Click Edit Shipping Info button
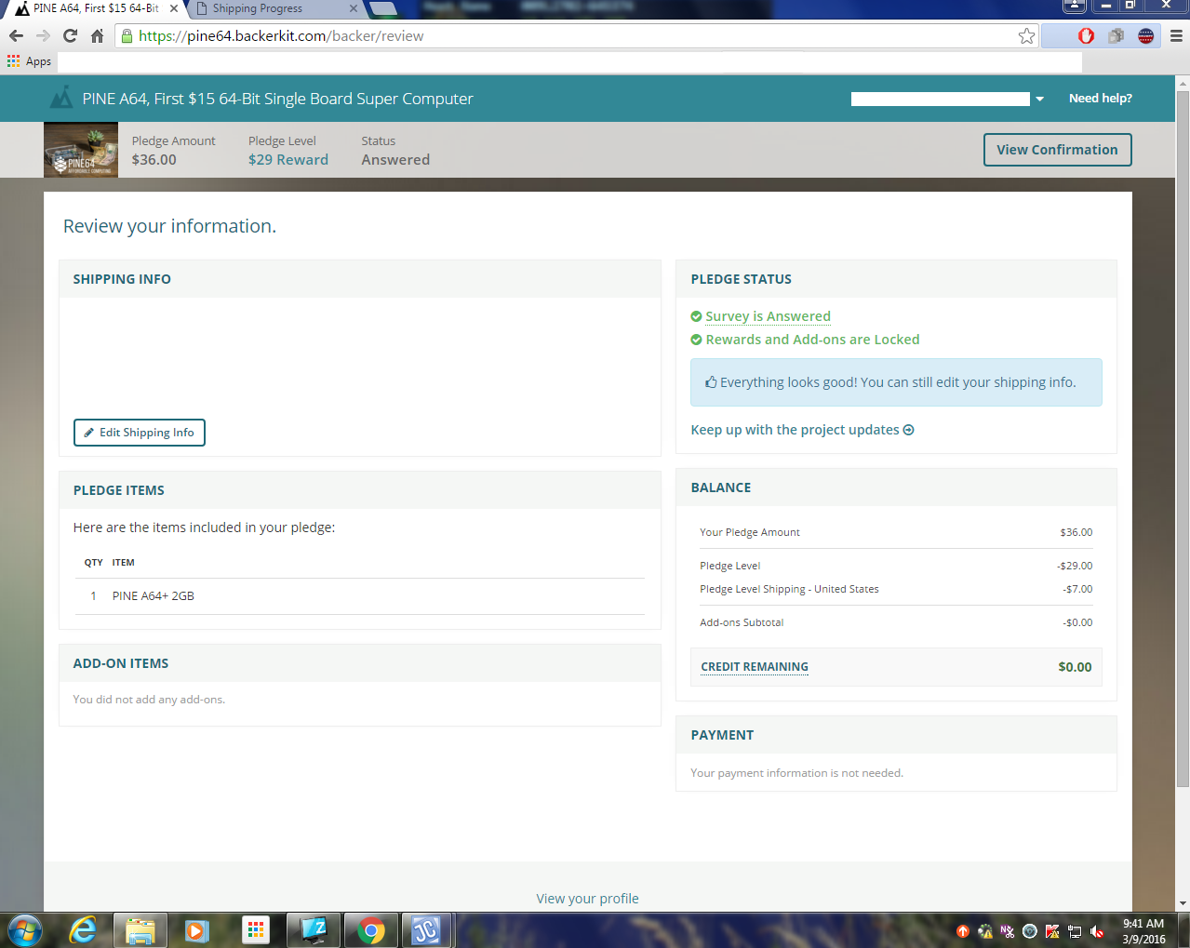Viewport: 1190px width, 948px height. coord(140,433)
